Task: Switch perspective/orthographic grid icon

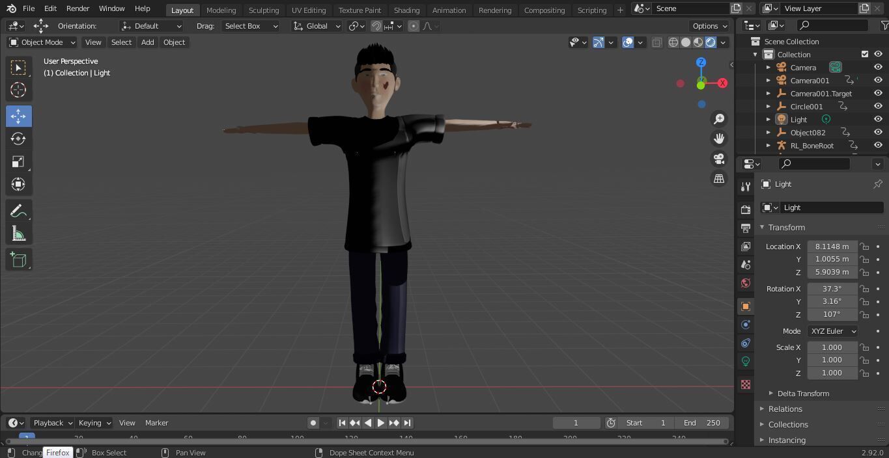Action: (x=719, y=178)
